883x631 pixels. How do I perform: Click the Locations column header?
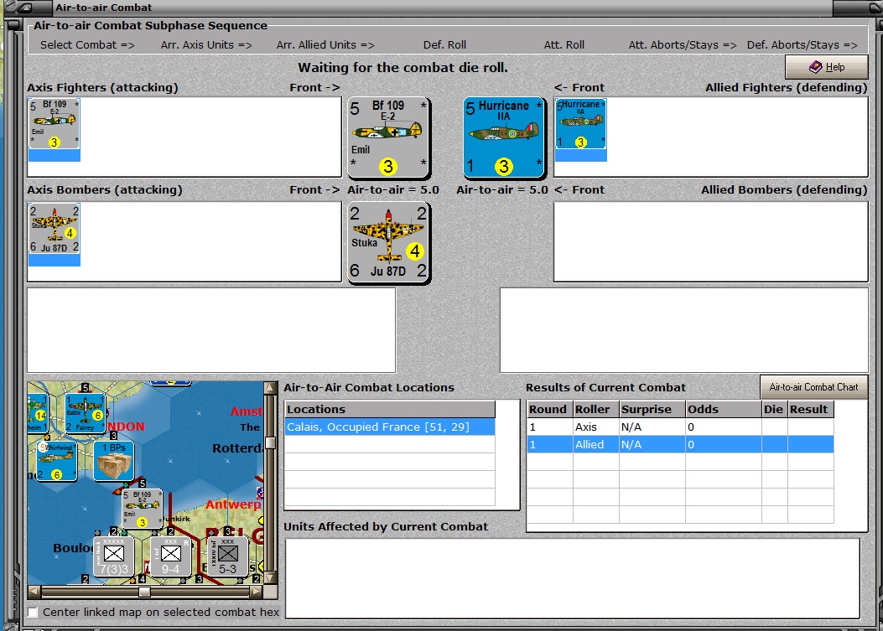coord(390,409)
